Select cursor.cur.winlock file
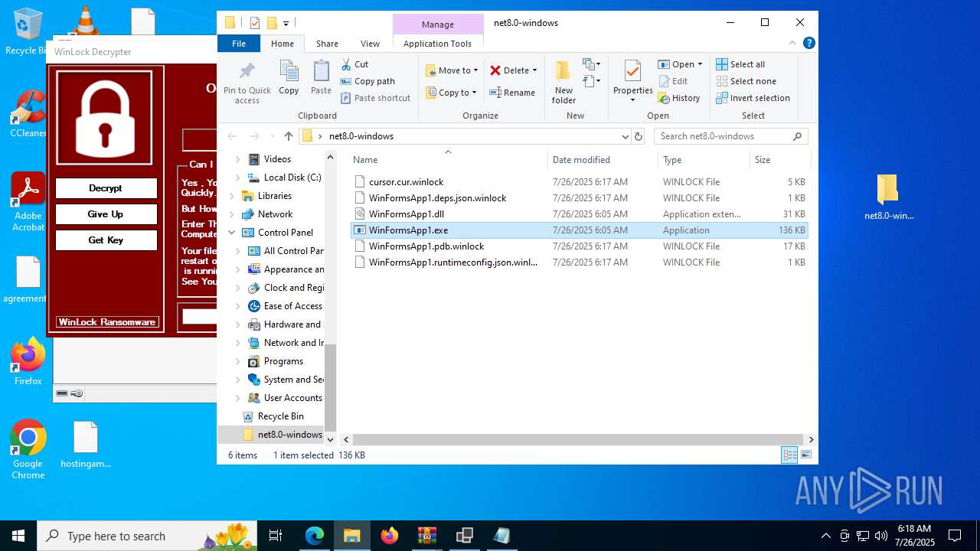The width and height of the screenshot is (980, 551). [580, 182]
